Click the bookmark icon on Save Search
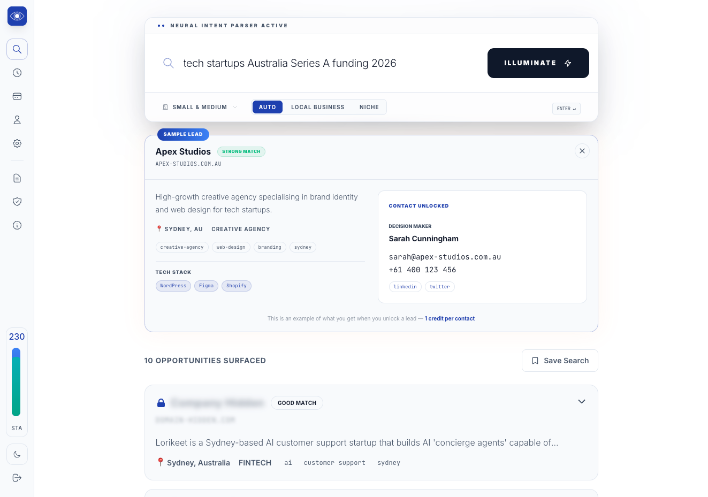The image size is (708, 497). pyautogui.click(x=535, y=361)
